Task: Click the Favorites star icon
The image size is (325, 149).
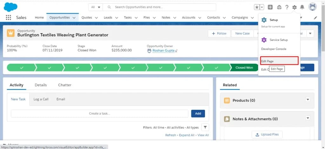Action: [257, 7]
